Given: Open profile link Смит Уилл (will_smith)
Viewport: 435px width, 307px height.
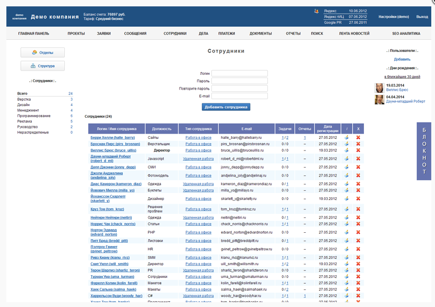Looking at the screenshot, I should pos(109,264).
